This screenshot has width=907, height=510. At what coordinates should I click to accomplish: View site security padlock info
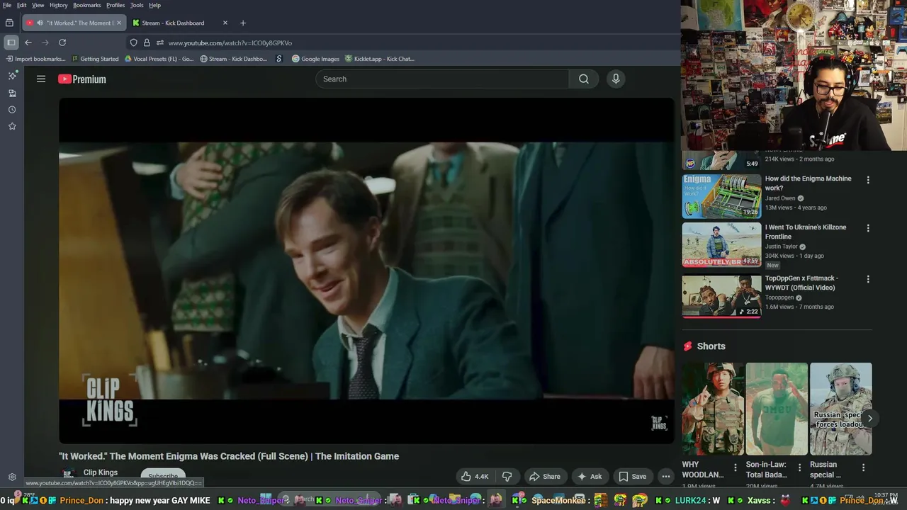pos(147,42)
